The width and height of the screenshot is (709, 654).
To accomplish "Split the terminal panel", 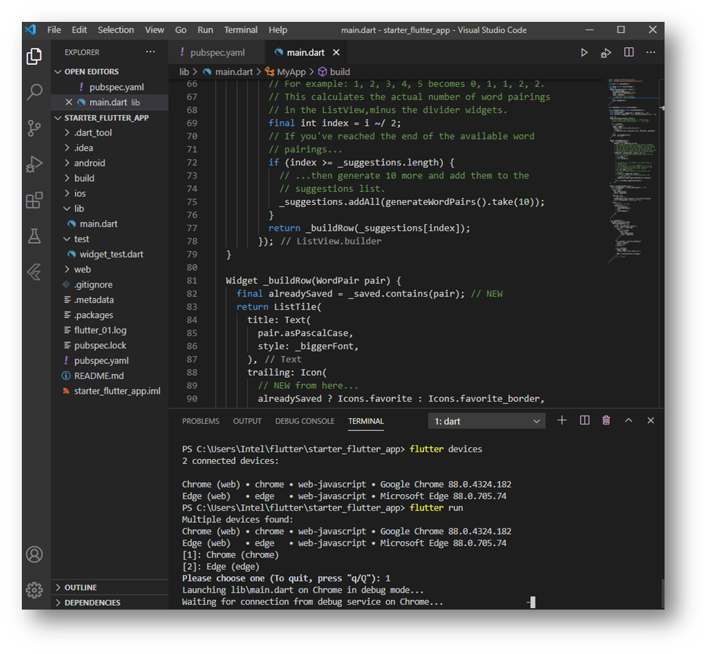I will click(584, 420).
